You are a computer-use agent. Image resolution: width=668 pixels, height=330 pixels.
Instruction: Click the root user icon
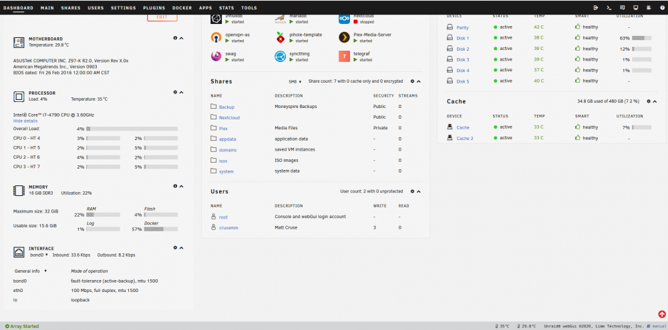tap(214, 217)
